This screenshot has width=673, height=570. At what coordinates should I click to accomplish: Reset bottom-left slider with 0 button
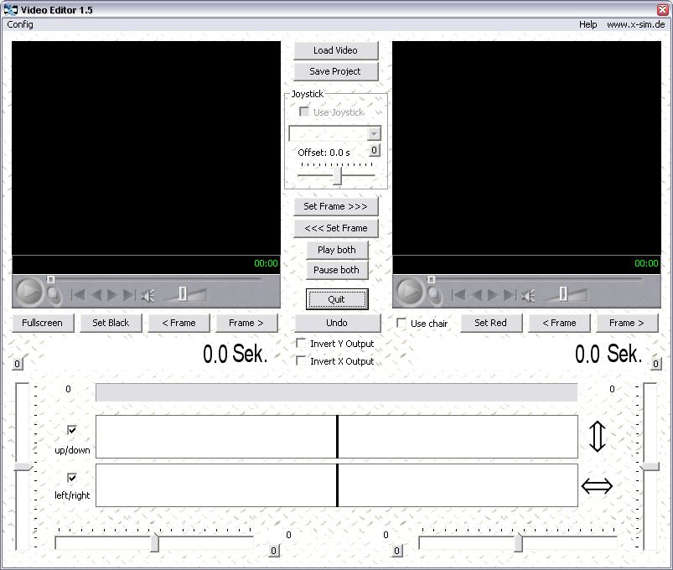point(274,551)
